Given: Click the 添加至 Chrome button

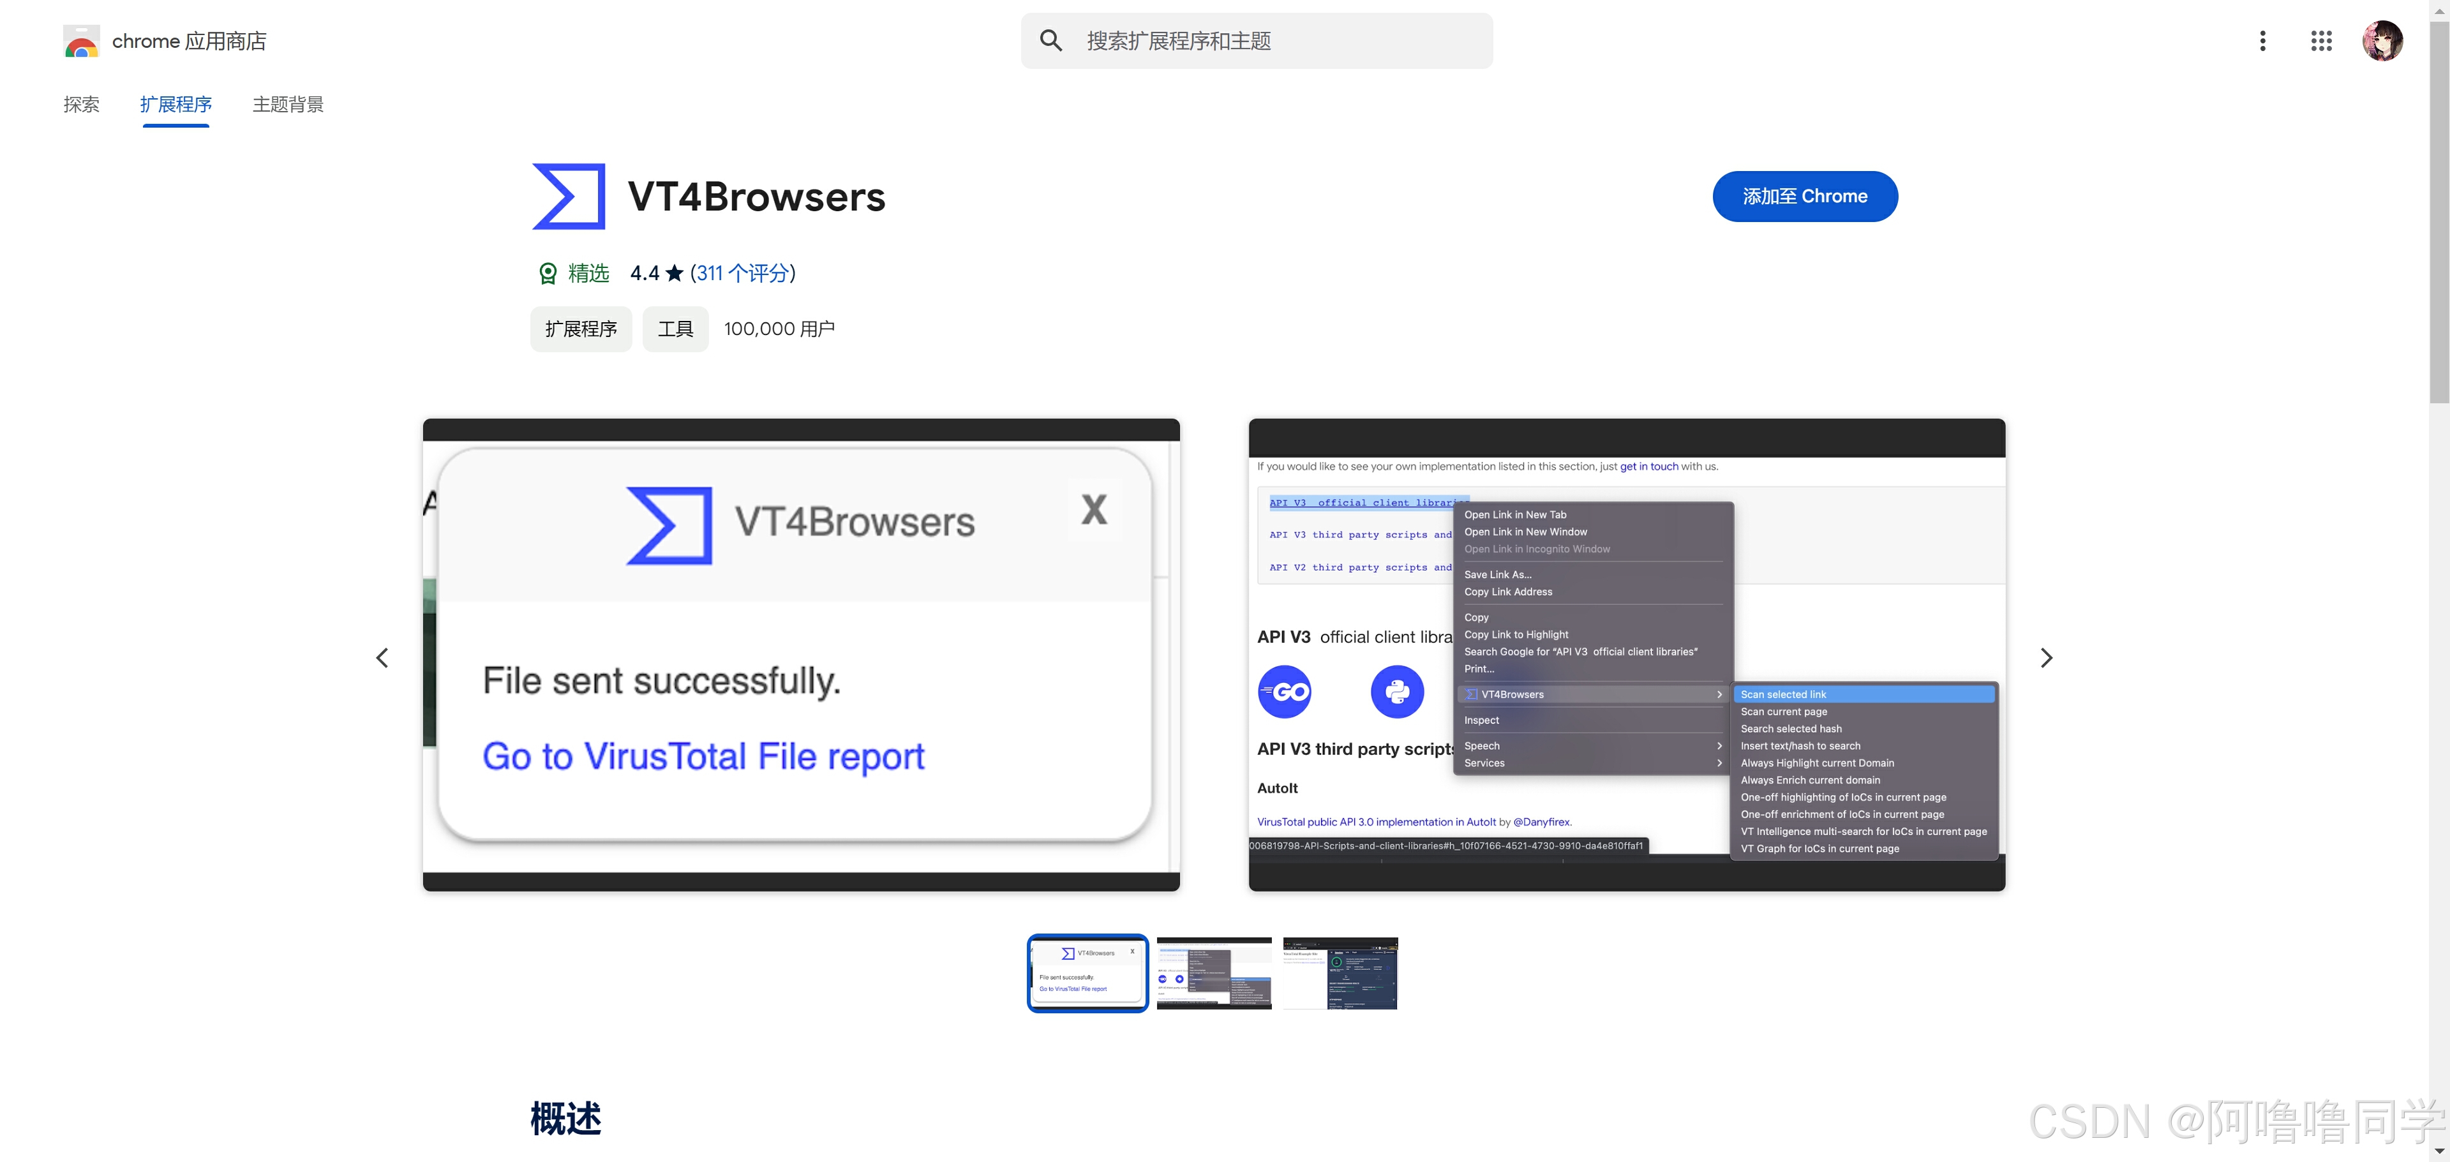Looking at the screenshot, I should [x=1804, y=197].
